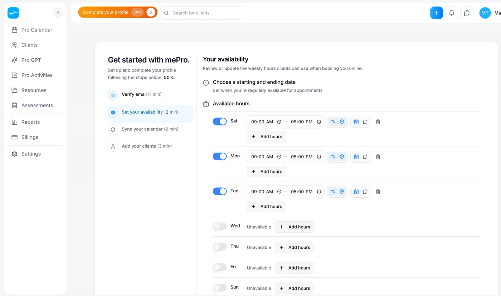The image size is (501, 296).
Task: Select the Sync your calendar step
Action: pyautogui.click(x=150, y=129)
